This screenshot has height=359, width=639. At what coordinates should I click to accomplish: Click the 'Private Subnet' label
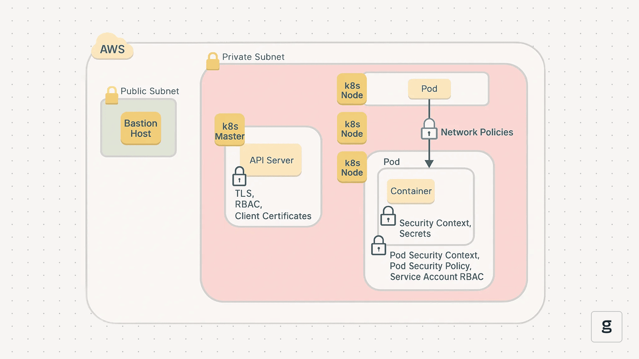click(x=253, y=57)
